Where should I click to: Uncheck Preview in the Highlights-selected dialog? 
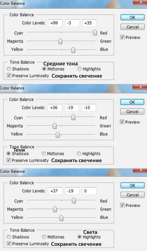coord(122,205)
